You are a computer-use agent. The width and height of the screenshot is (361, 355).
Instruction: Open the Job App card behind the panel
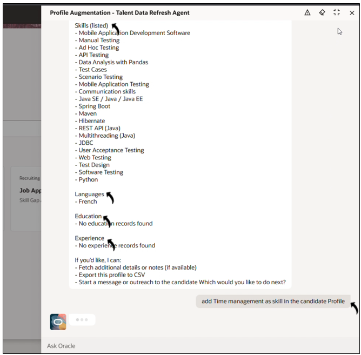pyautogui.click(x=30, y=191)
